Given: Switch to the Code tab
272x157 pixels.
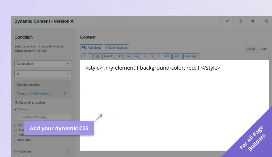Looking at the screenshot, I should (263, 49).
